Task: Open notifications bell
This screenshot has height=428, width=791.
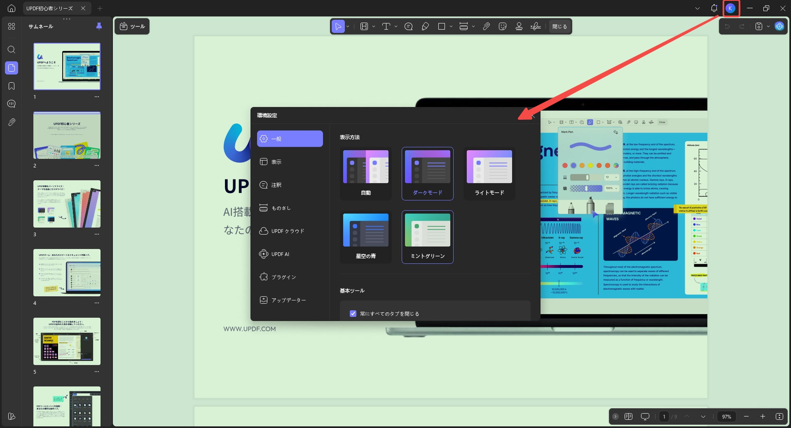Action: coord(714,8)
